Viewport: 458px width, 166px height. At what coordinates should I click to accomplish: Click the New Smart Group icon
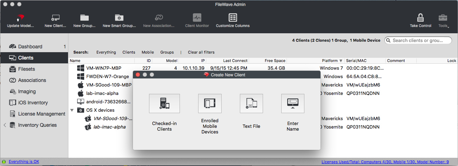coord(119,18)
